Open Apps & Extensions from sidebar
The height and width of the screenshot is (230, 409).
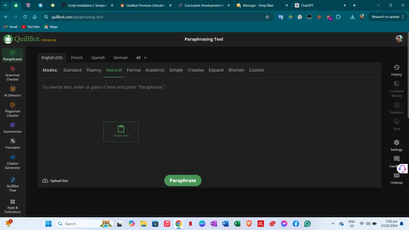pos(13,206)
